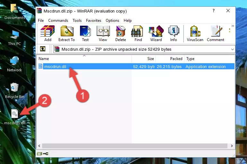Expand hidden toolbar items chevron
247x164 pixels.
(x=233, y=26)
